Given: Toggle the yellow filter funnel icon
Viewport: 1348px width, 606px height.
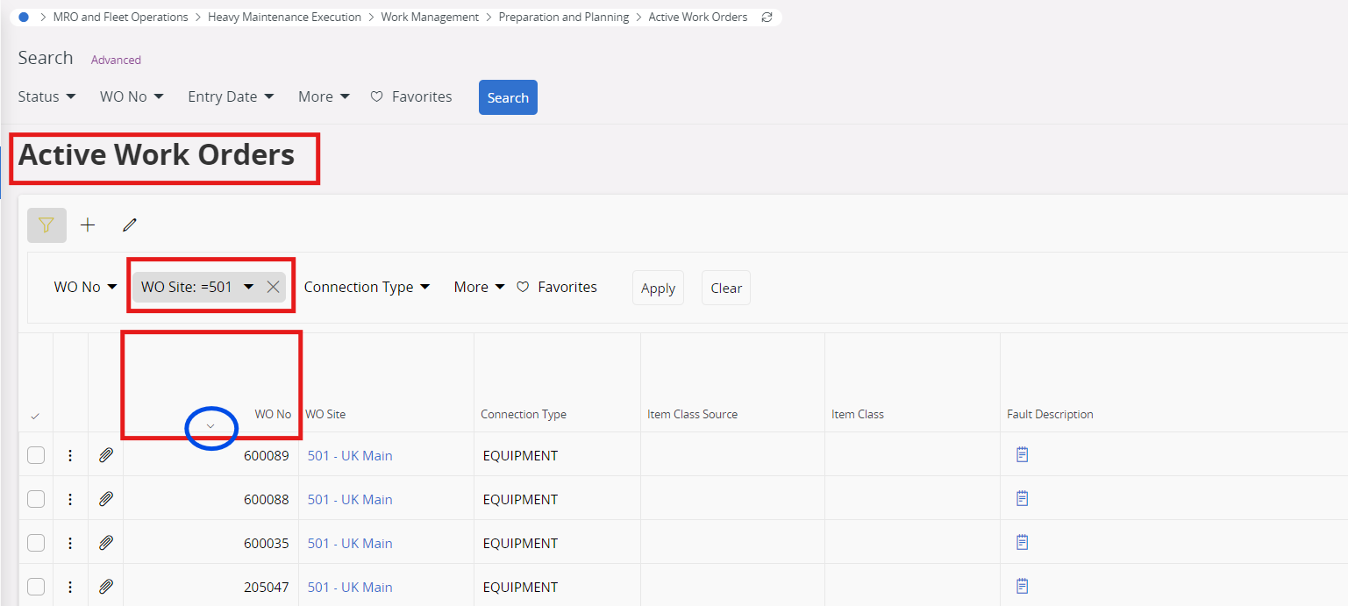Looking at the screenshot, I should tap(46, 225).
